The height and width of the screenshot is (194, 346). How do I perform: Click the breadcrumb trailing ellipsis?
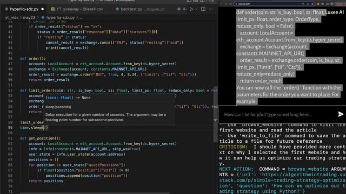81,18
